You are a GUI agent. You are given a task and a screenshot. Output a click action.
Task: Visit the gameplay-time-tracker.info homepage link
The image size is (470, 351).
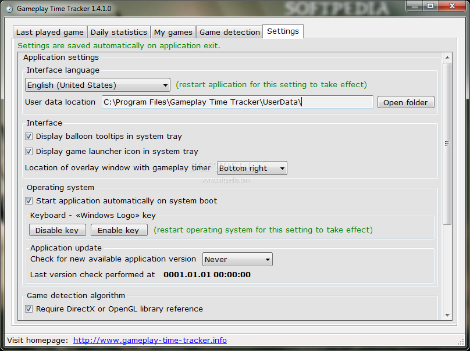pos(150,340)
